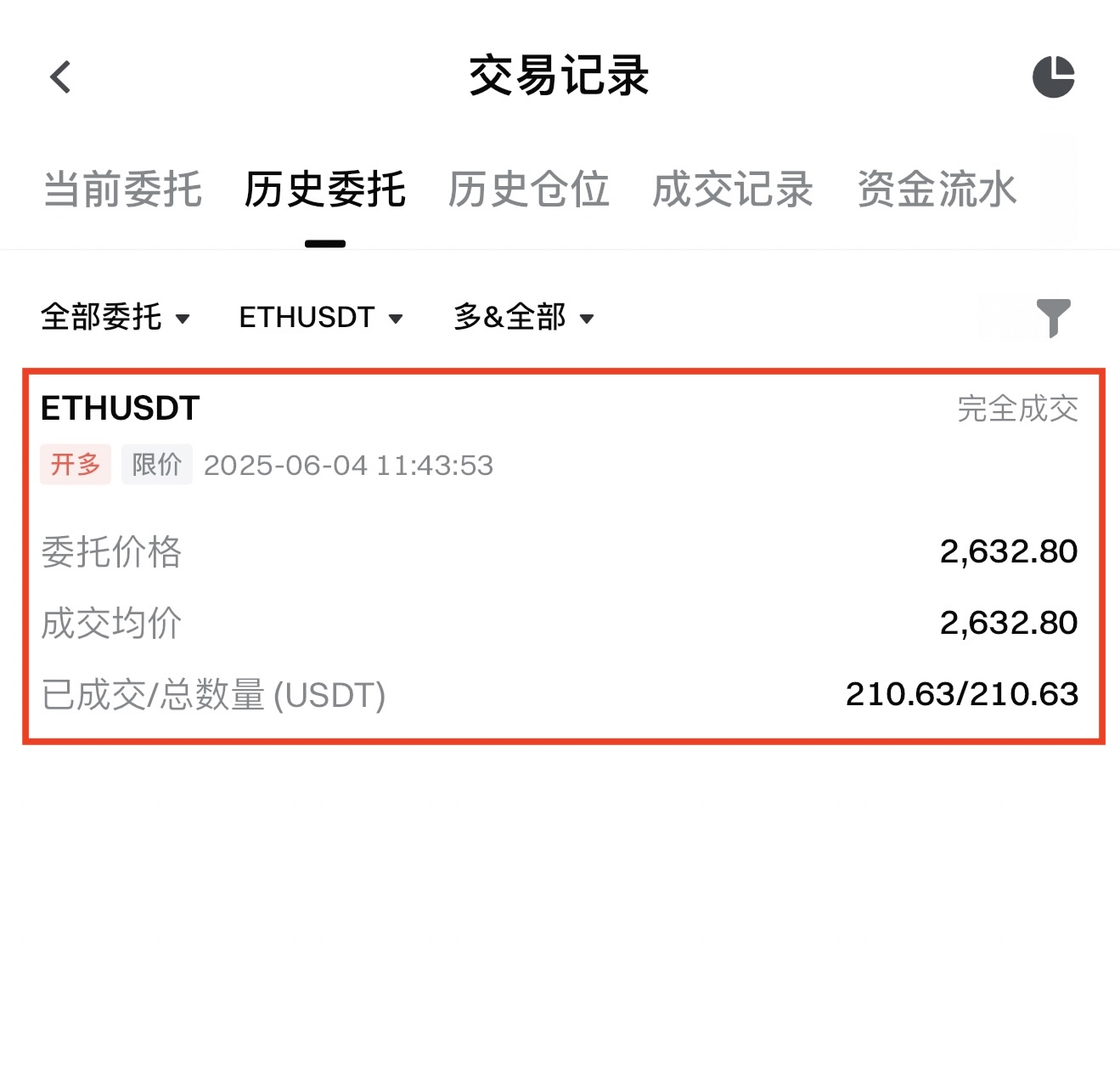The height and width of the screenshot is (1068, 1120).
Task: Select the filled amount 210.63/210.63
Action: [961, 695]
